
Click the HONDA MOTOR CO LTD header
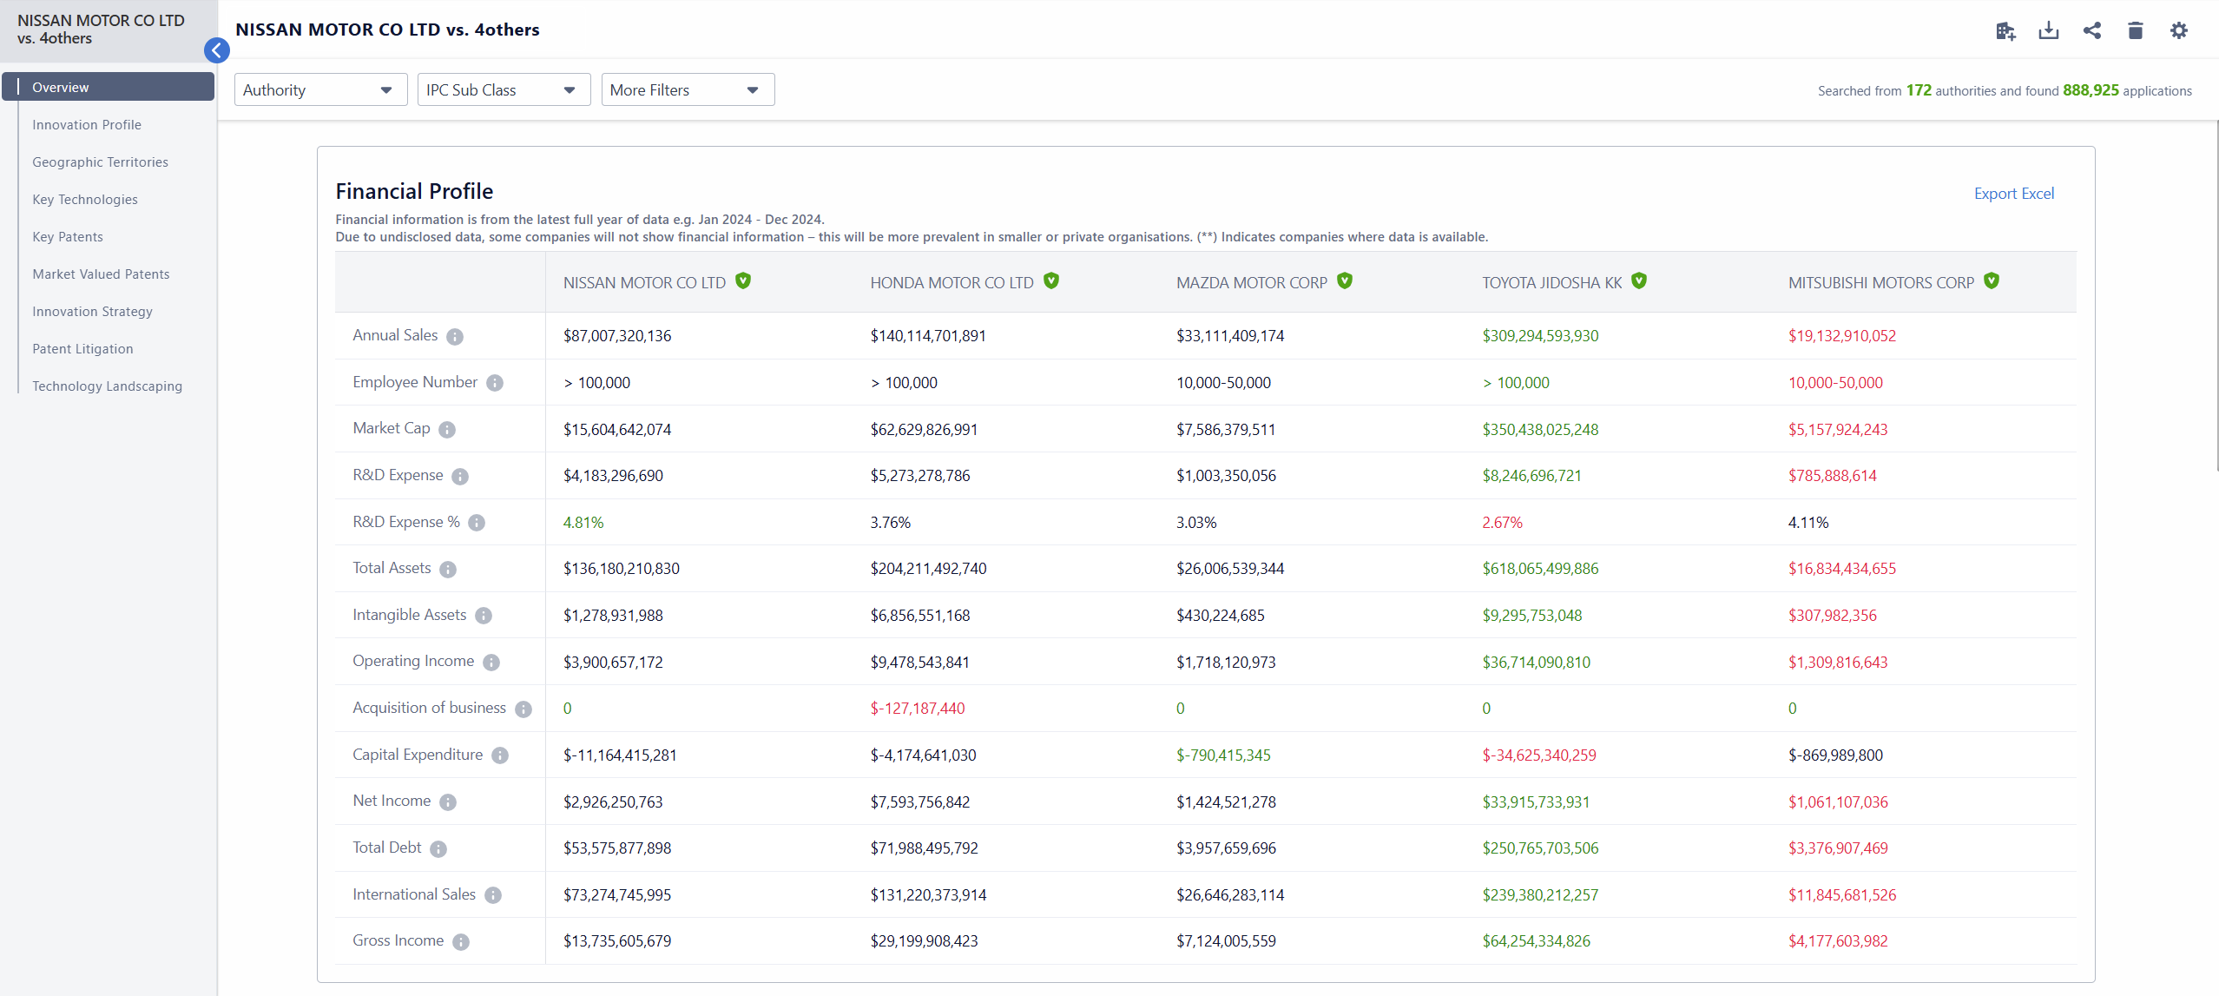[951, 283]
